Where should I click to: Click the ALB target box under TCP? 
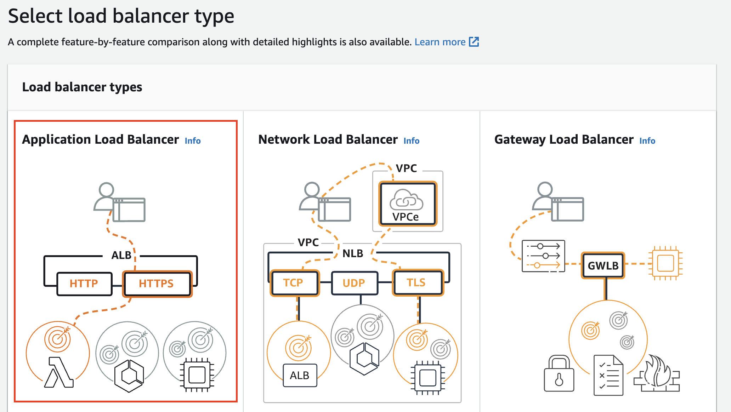click(300, 375)
